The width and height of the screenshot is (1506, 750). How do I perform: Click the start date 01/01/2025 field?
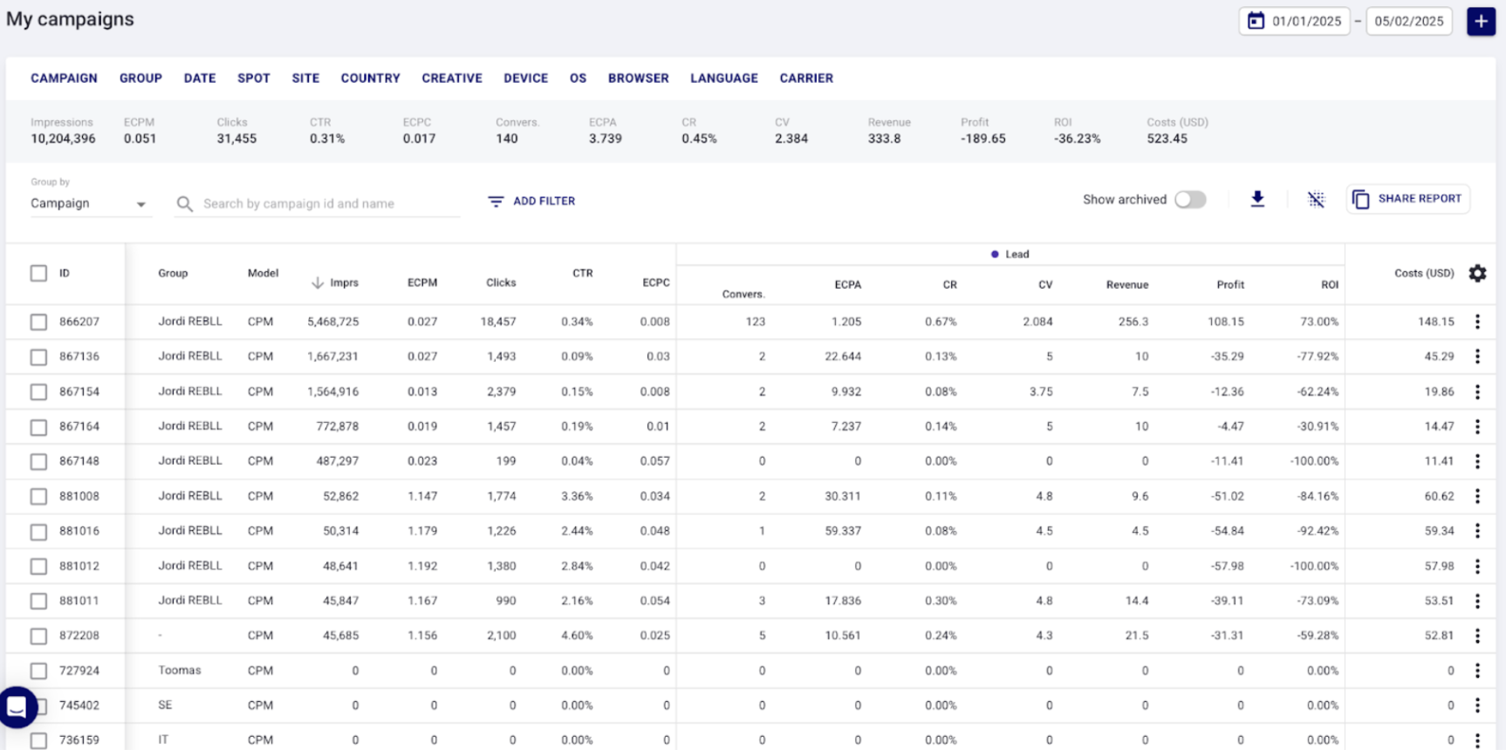click(1295, 21)
